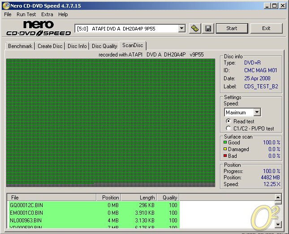
Task: Sort by the Quality column header
Action: tap(168, 198)
